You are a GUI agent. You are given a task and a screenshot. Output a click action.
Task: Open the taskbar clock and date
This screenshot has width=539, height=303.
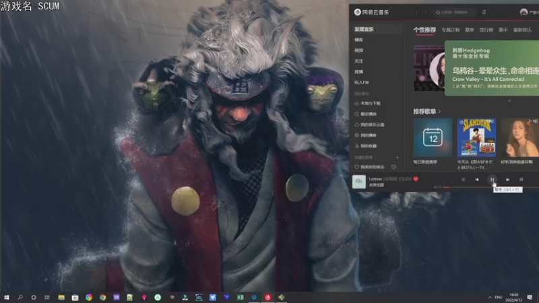514,297
